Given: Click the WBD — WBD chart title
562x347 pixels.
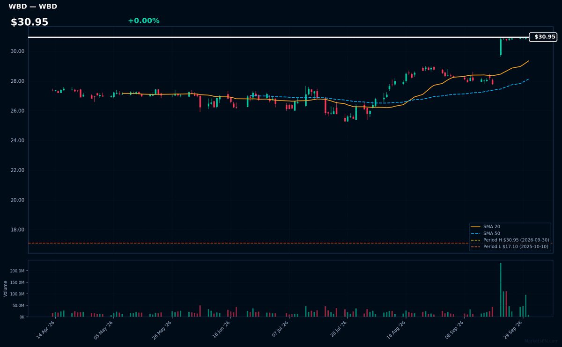Looking at the screenshot, I should click(x=33, y=7).
